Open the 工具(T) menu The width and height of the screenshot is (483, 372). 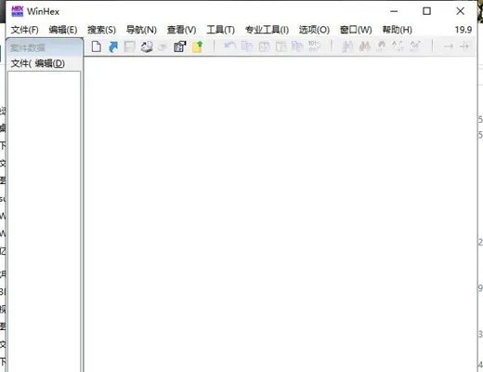(x=221, y=30)
